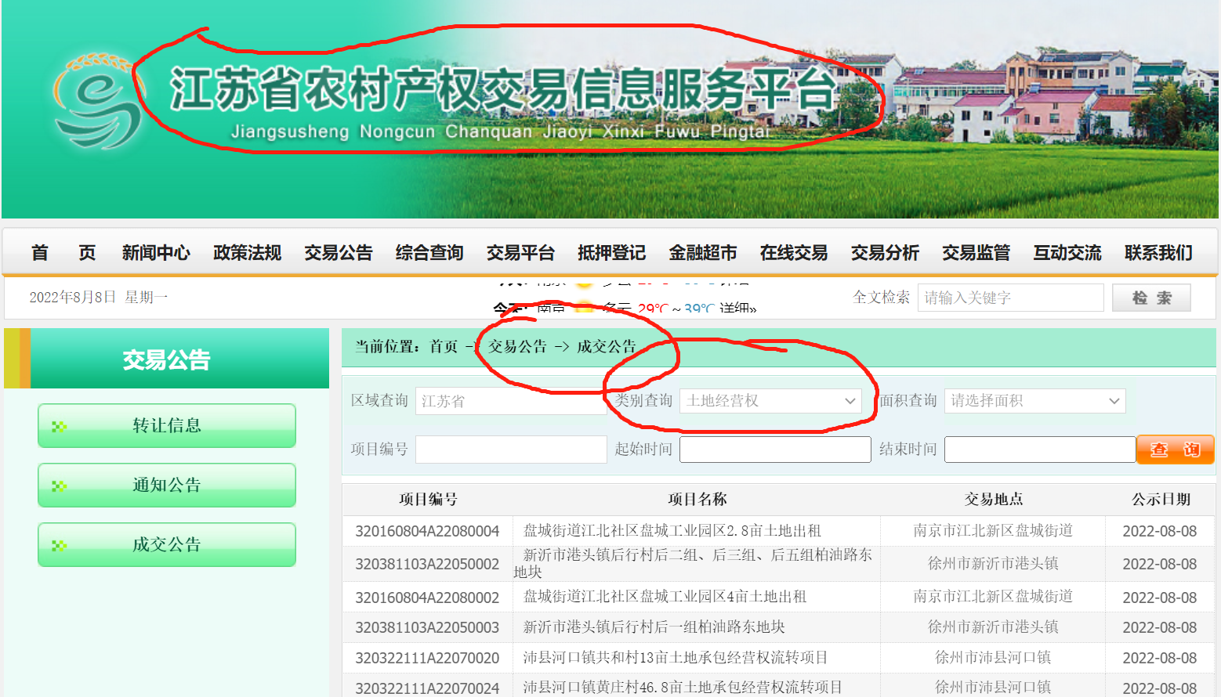This screenshot has width=1221, height=697.
Task: Open 互动交流 menu item
Action: pyautogui.click(x=1067, y=252)
